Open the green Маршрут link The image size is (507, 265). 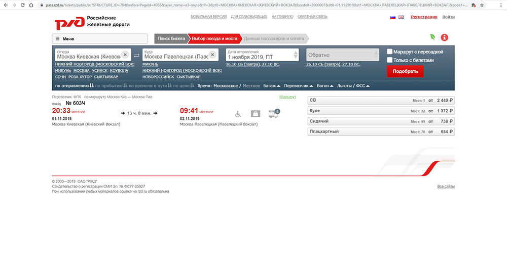288,97
